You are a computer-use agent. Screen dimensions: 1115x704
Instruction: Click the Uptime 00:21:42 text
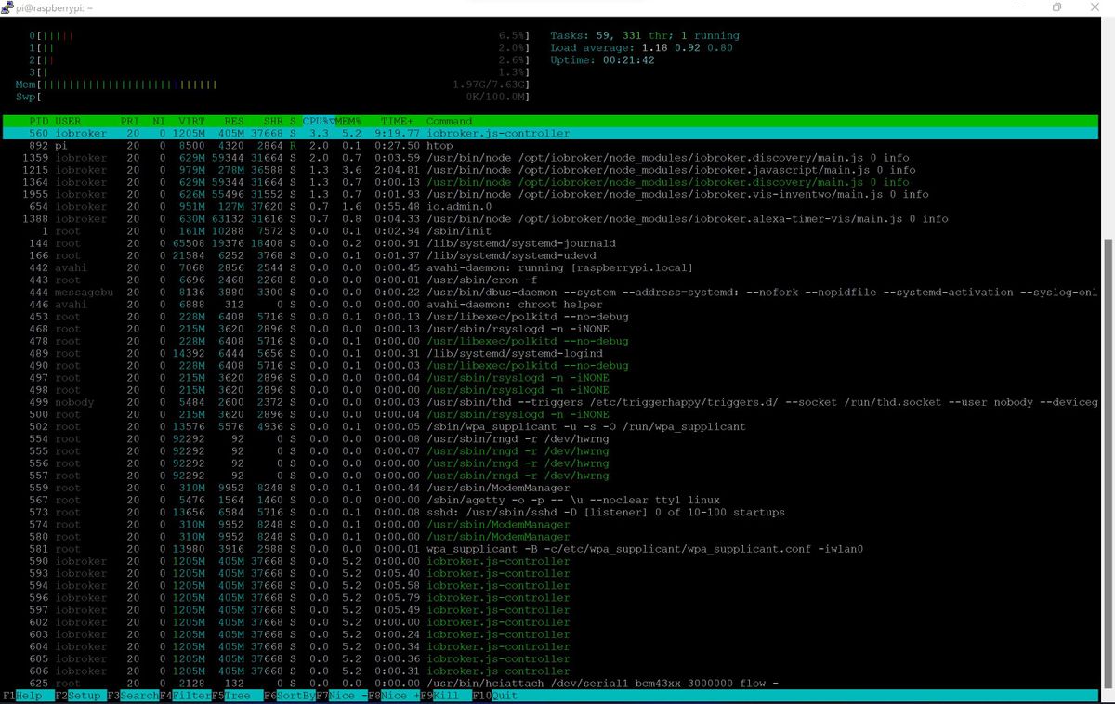coord(602,59)
